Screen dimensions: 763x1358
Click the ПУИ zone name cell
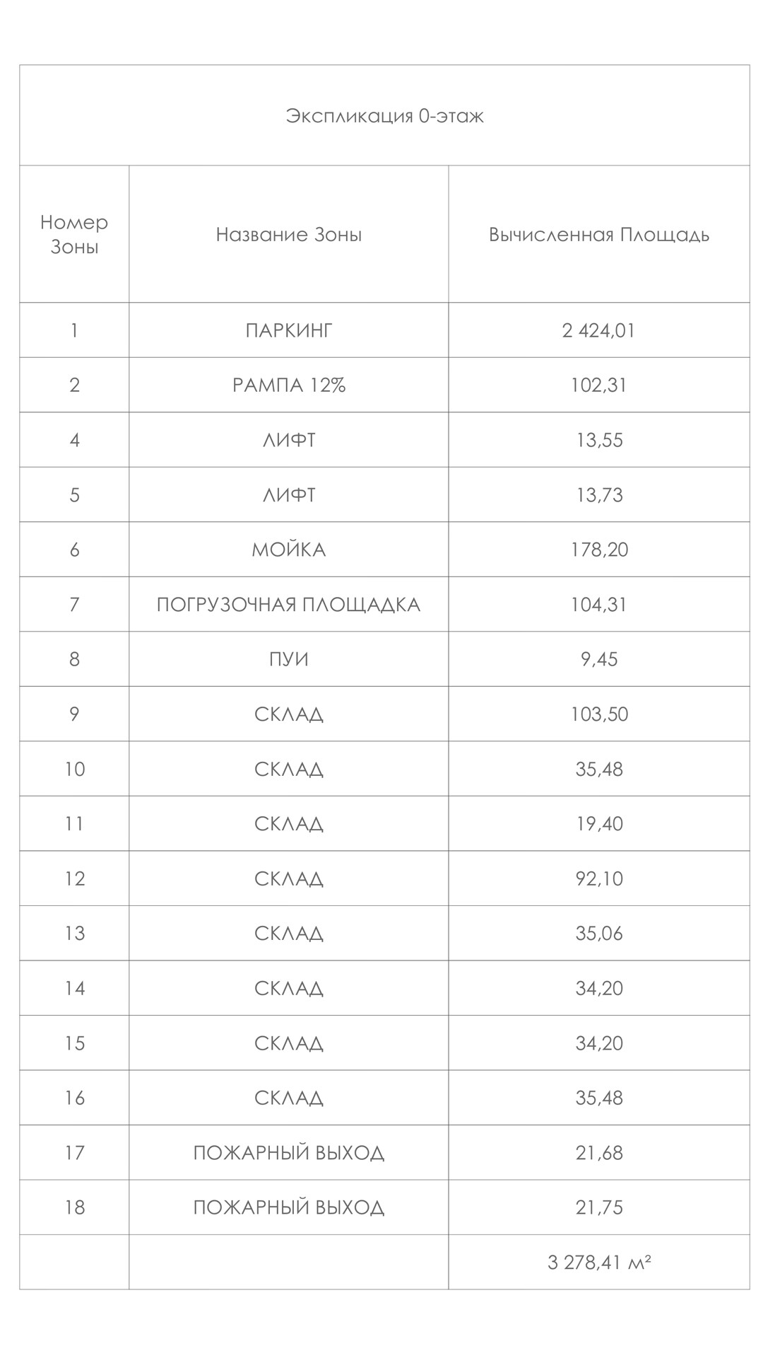pos(288,659)
